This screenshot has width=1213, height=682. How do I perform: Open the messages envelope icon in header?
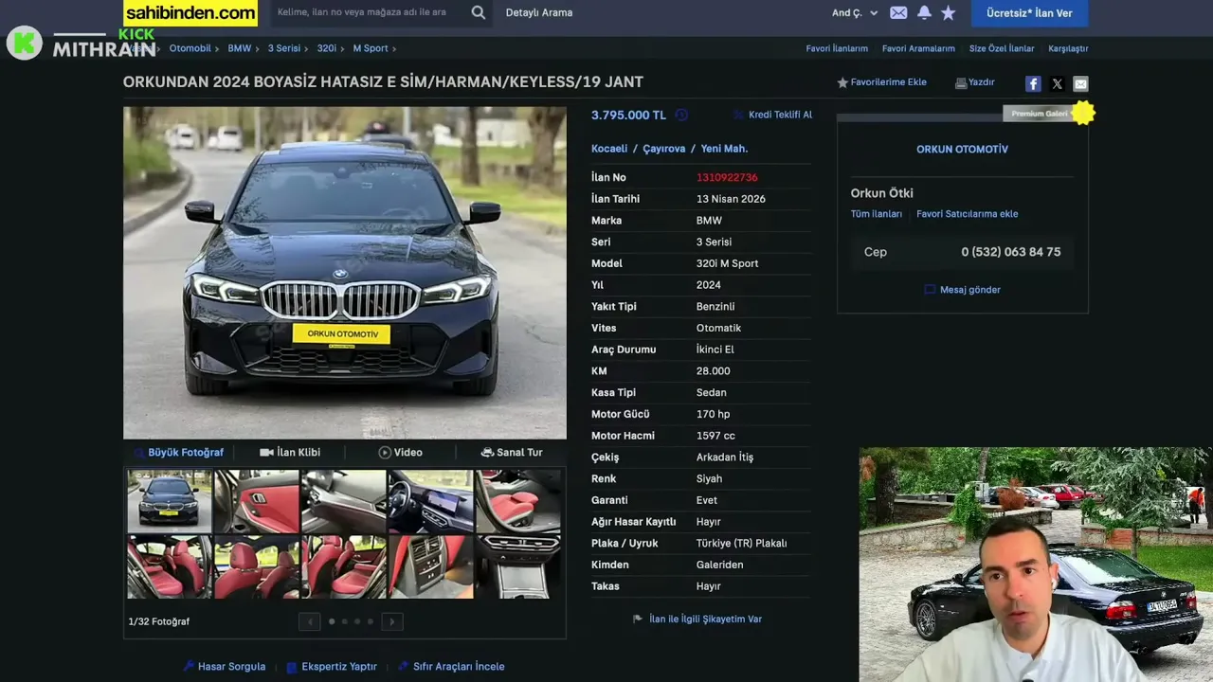click(898, 12)
